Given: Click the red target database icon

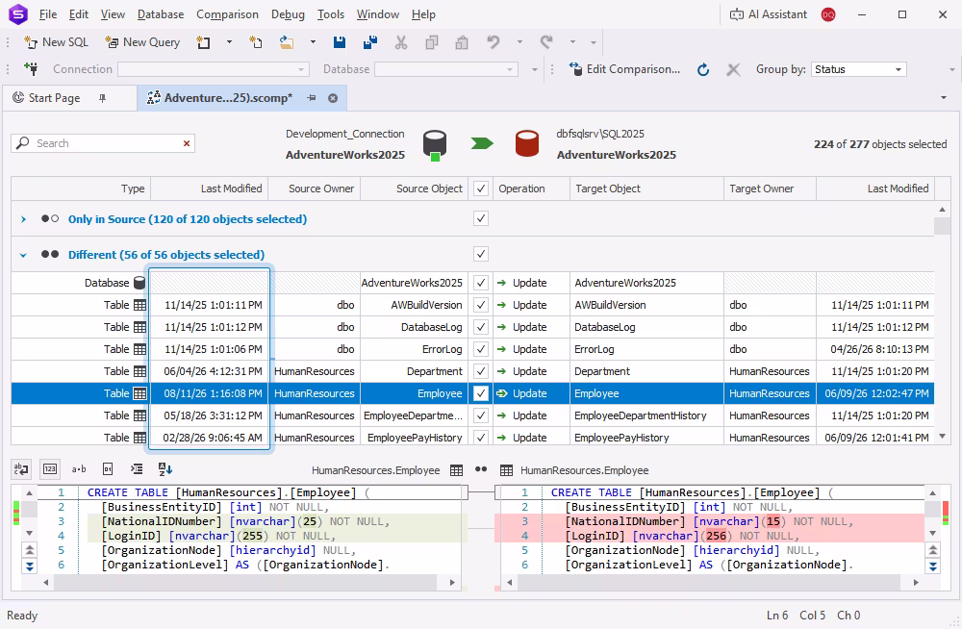Looking at the screenshot, I should pos(527,143).
